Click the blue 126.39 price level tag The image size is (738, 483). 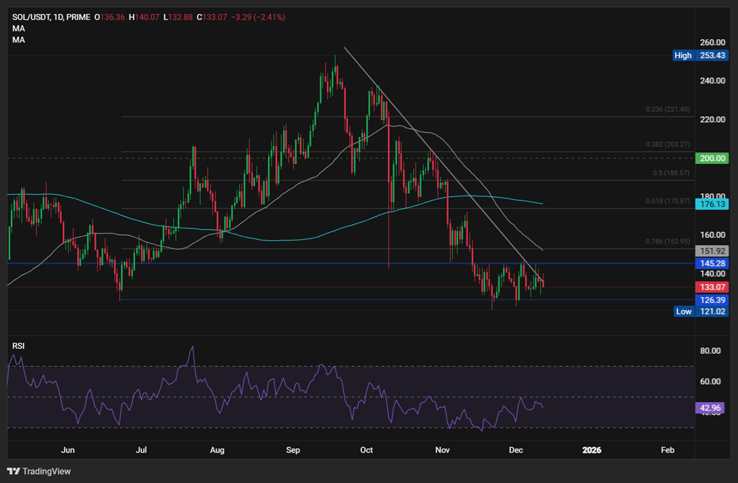713,300
